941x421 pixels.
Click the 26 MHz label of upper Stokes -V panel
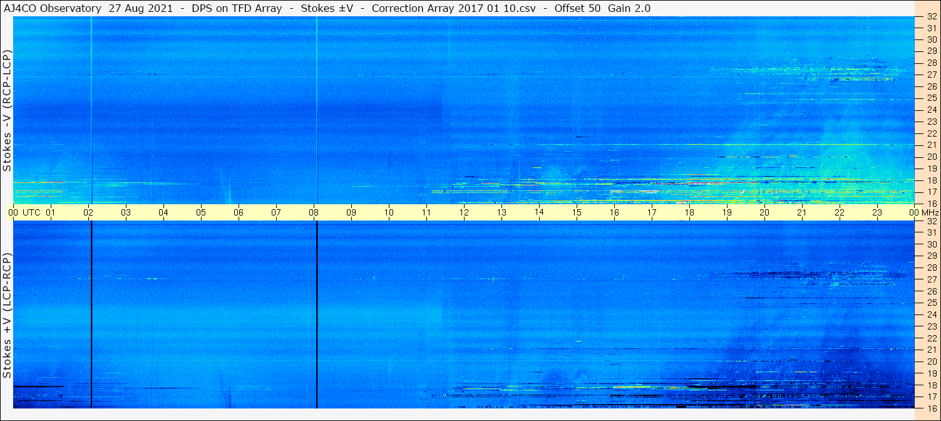pos(931,86)
